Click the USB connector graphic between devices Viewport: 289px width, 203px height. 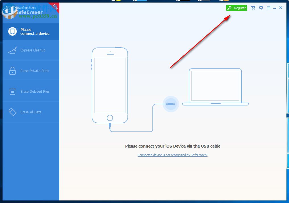pyautogui.click(x=171, y=104)
